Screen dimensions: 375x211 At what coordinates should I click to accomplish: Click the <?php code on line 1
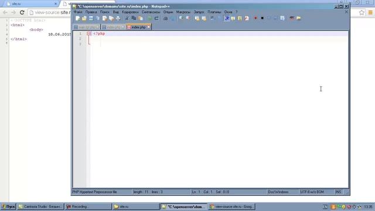[99, 34]
